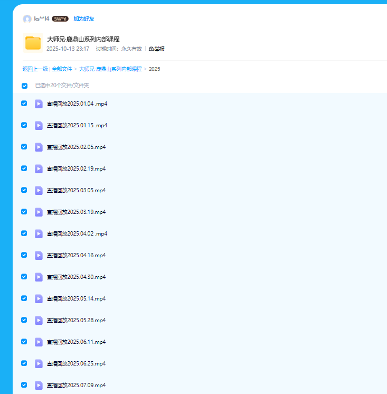Click video icon for 直播回放2025.04.30.mp4
The image size is (387, 394).
39,277
